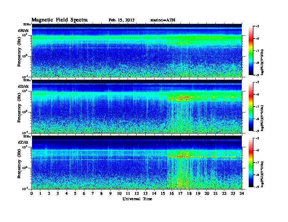Click hour 8 tick label on Universal Time axis

coord(102,193)
